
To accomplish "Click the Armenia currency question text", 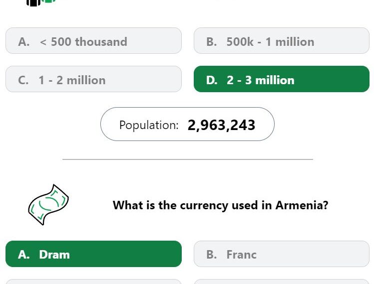I will (x=220, y=205).
